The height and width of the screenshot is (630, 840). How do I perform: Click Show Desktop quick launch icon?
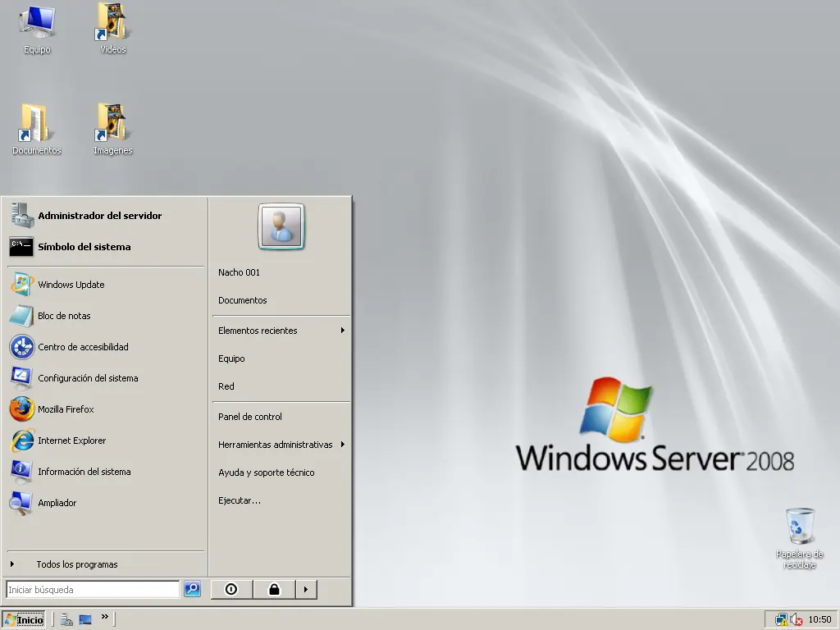click(x=85, y=620)
